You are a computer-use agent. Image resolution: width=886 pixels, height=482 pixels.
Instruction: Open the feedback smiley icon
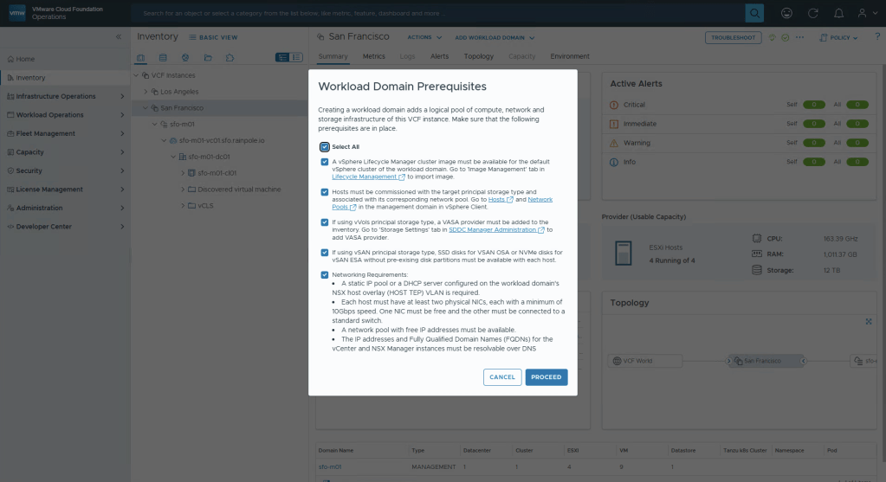(786, 13)
